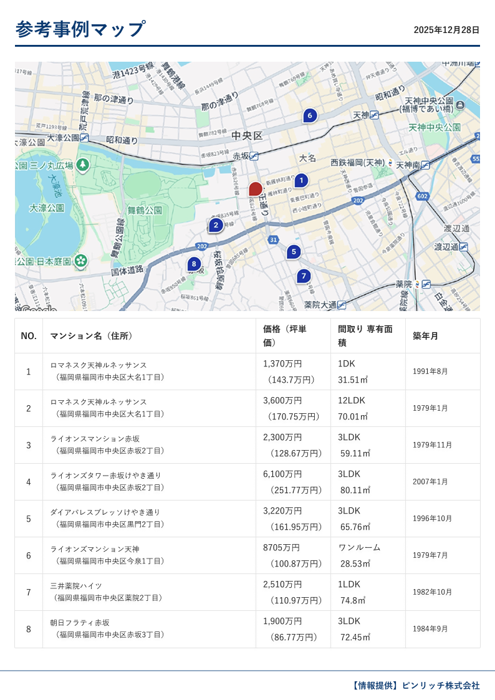Screen dimensions: 495x700
Task: Click the 日本庭園 flower garden icon
Action: [81, 261]
